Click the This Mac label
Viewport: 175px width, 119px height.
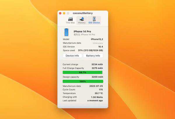pyautogui.click(x=70, y=23)
